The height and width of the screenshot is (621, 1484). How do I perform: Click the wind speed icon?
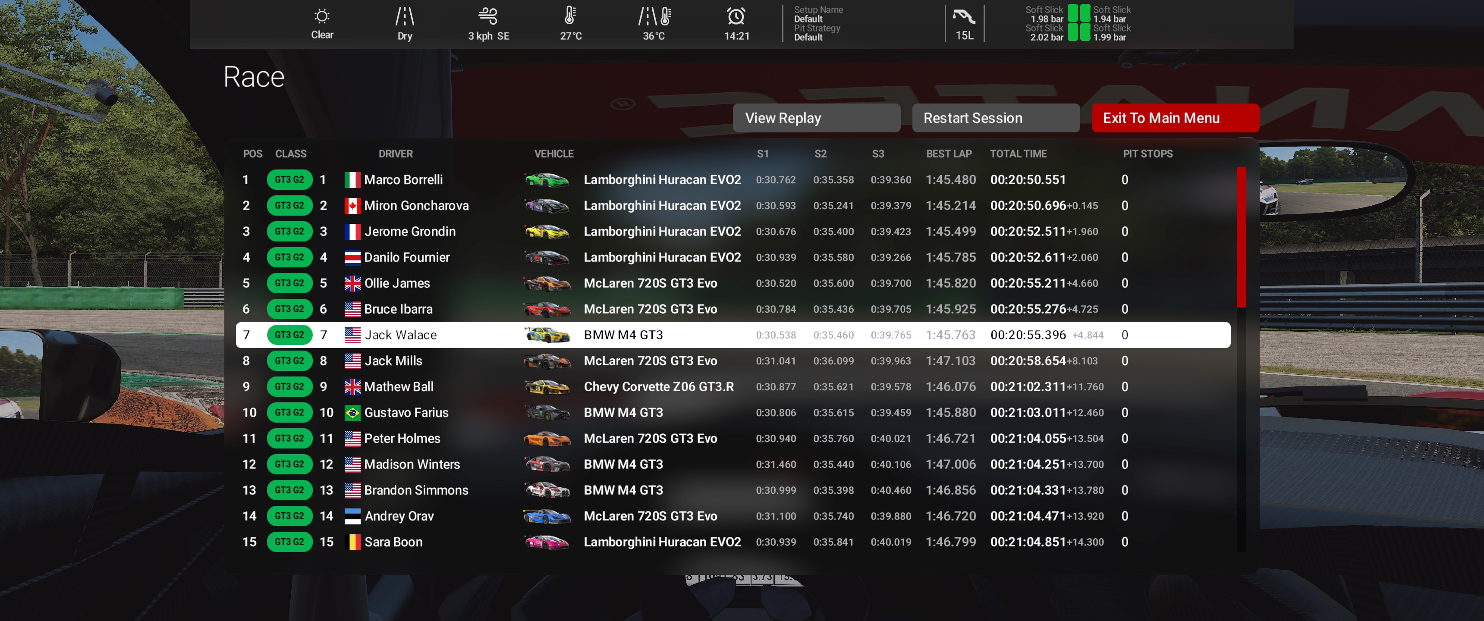pos(488,16)
